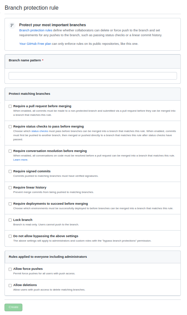The image size is (187, 315).
Task: Enable Require a pull request before merging
Action: click(10, 106)
